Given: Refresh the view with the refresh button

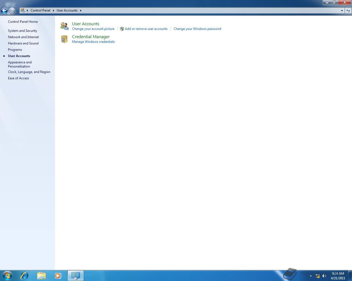Looking at the screenshot, I should 348,11.
